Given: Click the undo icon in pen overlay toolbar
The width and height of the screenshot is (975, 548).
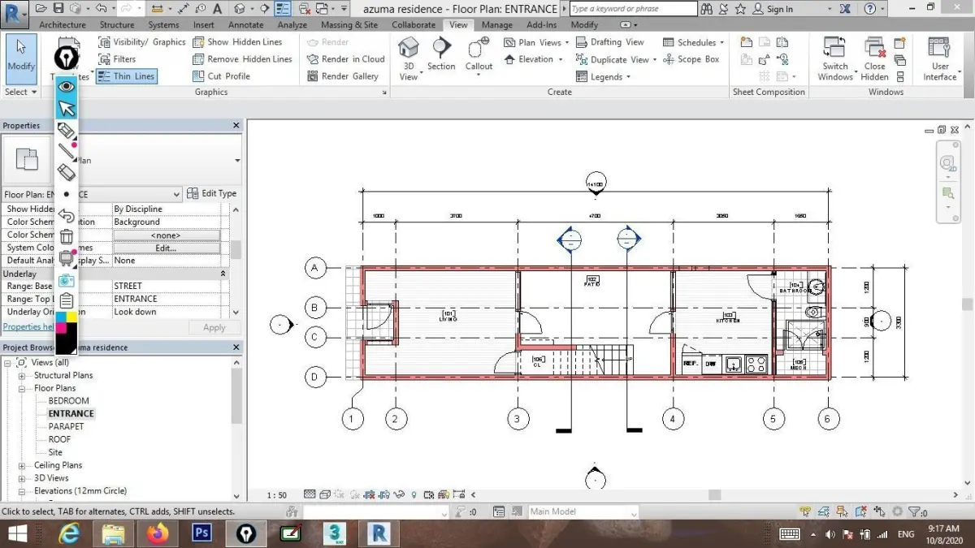Looking at the screenshot, I should [67, 216].
